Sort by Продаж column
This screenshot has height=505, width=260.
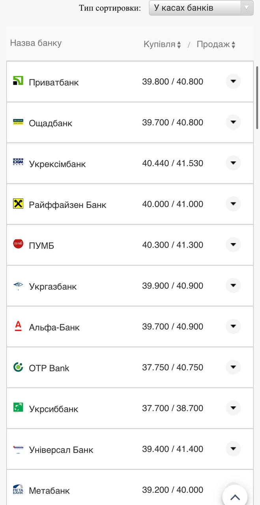(216, 45)
